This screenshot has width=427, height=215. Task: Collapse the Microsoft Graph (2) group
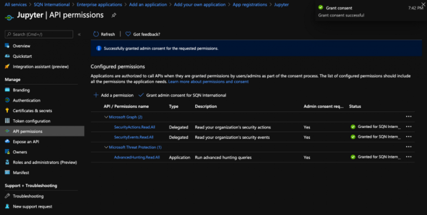[x=106, y=117]
